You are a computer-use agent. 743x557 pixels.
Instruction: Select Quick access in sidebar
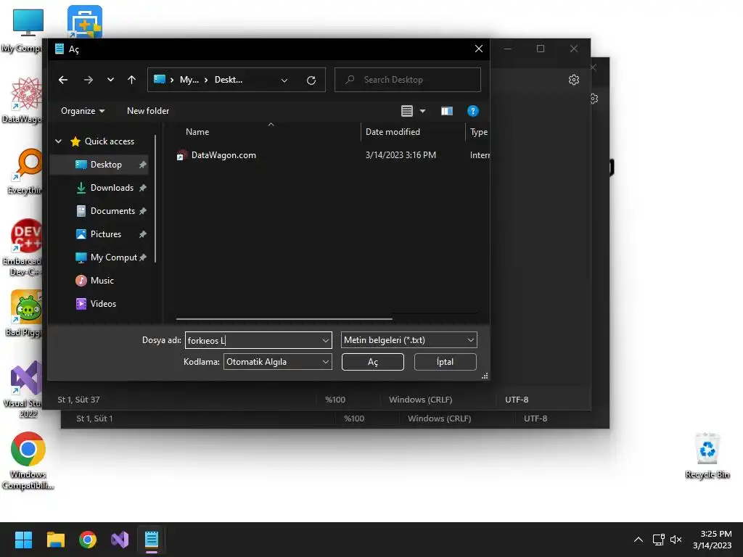tap(109, 141)
